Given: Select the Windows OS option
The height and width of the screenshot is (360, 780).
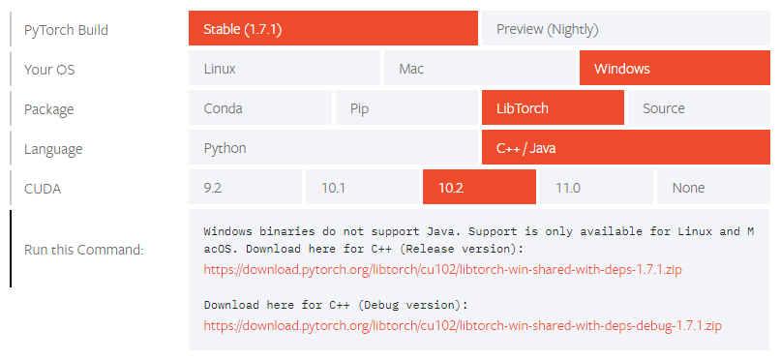Looking at the screenshot, I should tap(675, 68).
